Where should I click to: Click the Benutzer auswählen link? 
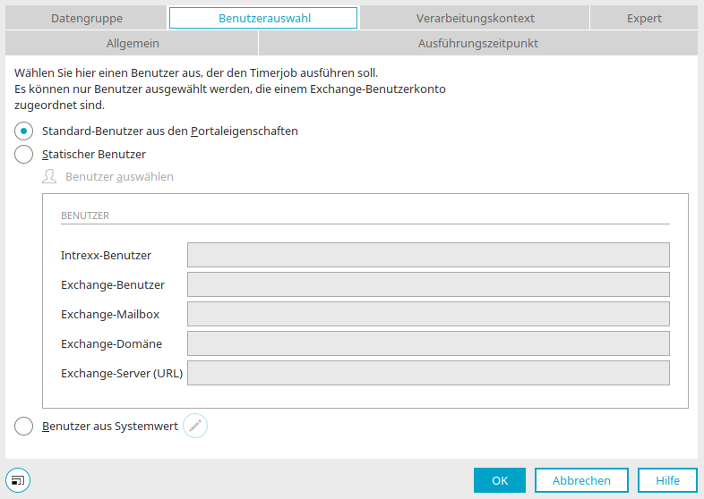119,177
